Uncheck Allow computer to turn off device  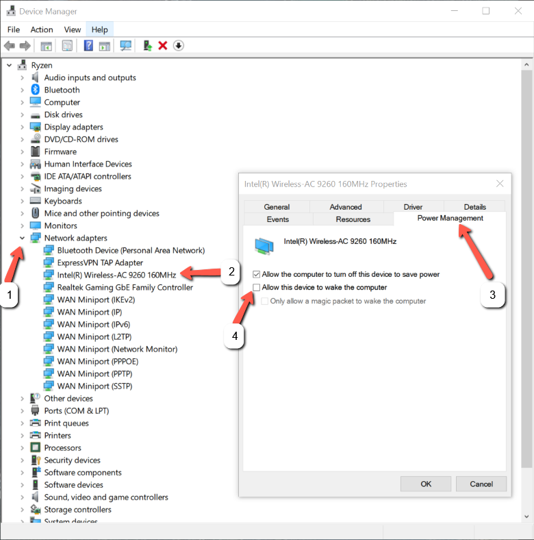coord(256,275)
